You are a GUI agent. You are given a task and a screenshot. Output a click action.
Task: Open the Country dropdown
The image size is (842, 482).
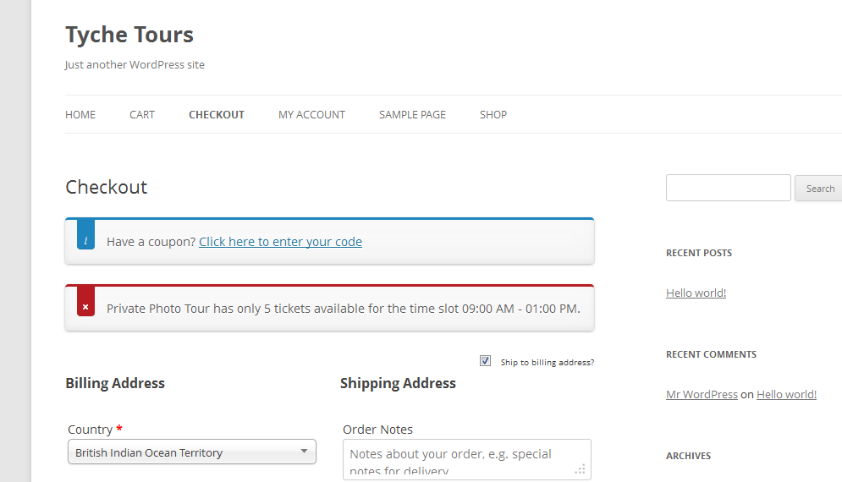pyautogui.click(x=191, y=452)
